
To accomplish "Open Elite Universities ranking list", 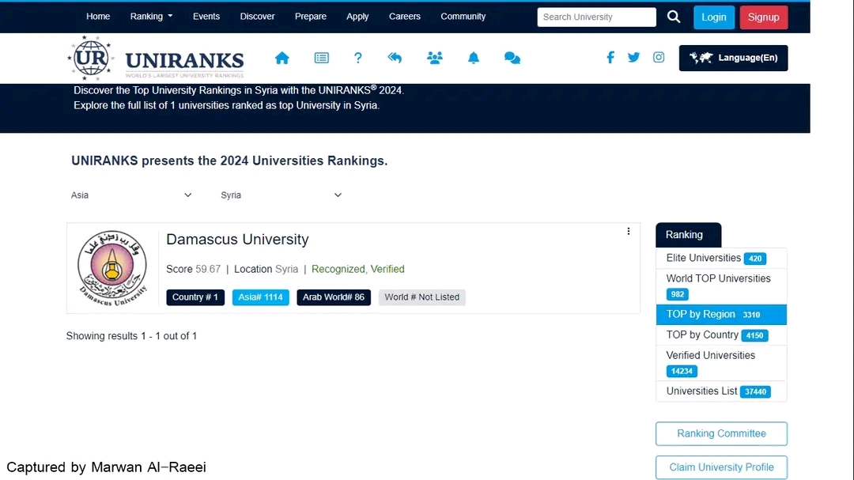I will 721,259.
